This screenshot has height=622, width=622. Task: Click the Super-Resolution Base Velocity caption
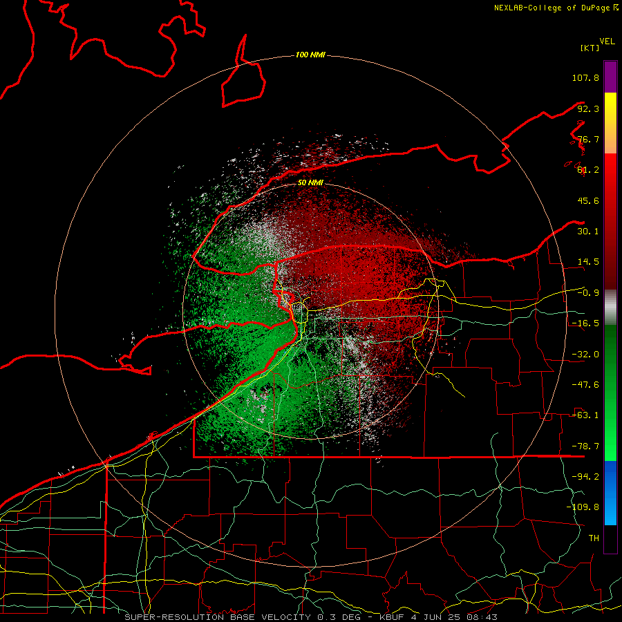[x=310, y=617]
